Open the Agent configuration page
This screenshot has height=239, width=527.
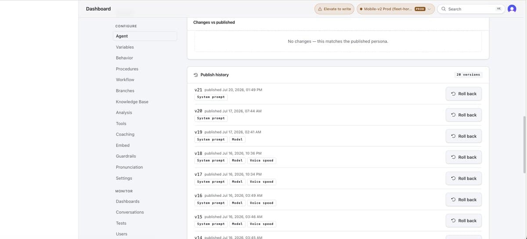tap(145, 36)
